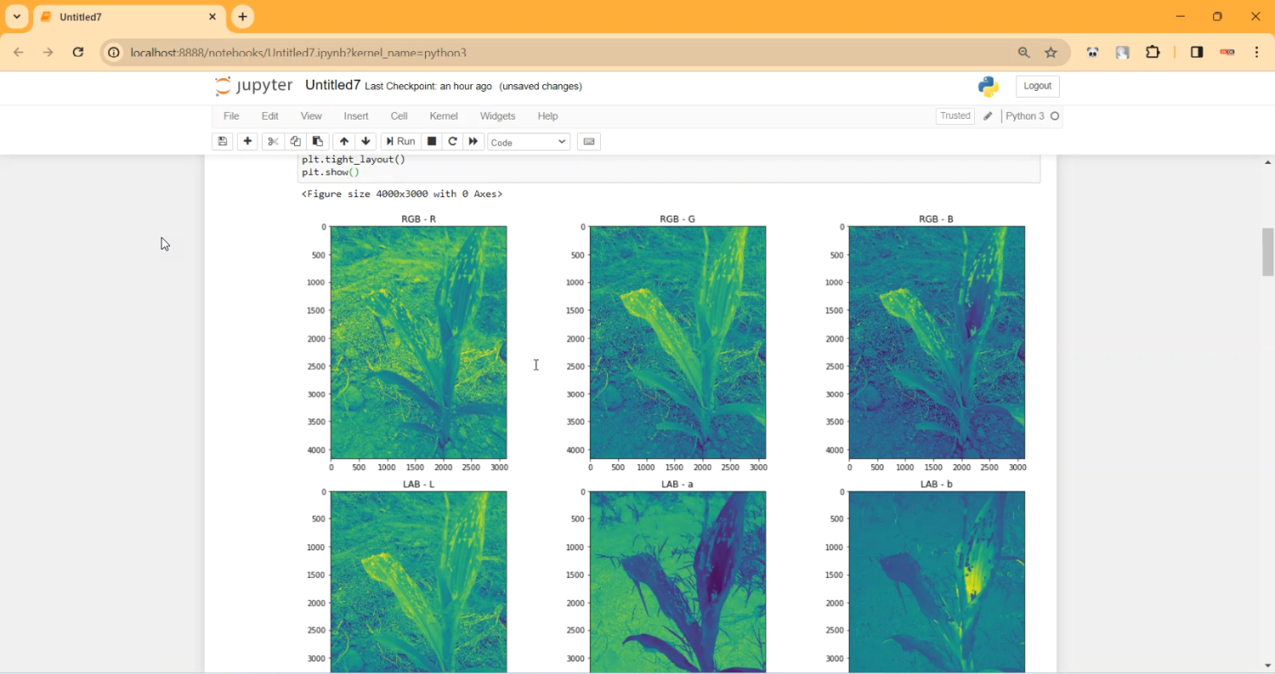Open the command palette keyboard icon
Image resolution: width=1275 pixels, height=674 pixels.
(x=588, y=141)
